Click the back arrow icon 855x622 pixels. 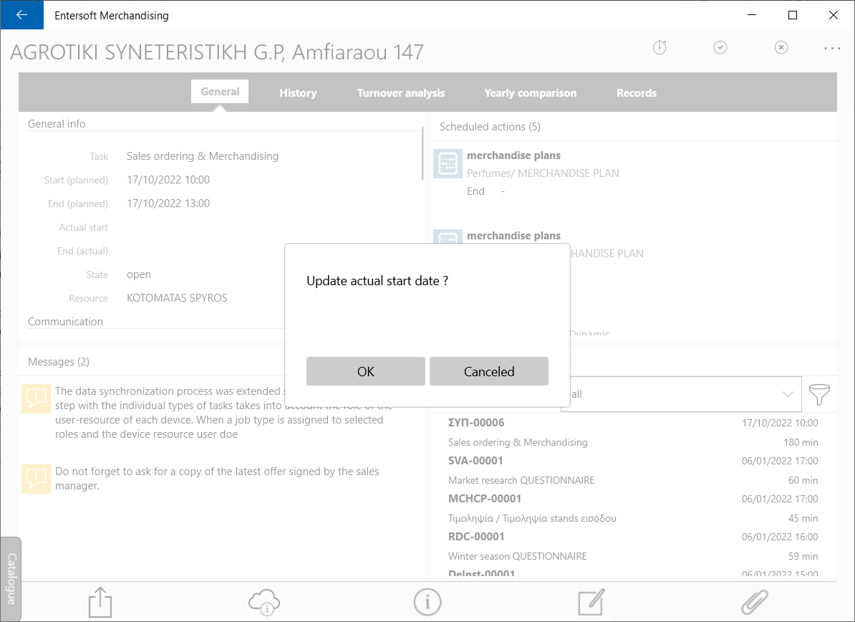click(21, 15)
